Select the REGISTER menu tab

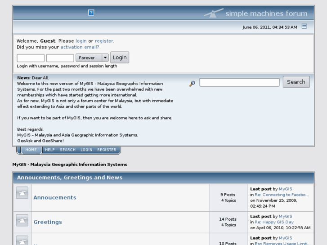107,150
